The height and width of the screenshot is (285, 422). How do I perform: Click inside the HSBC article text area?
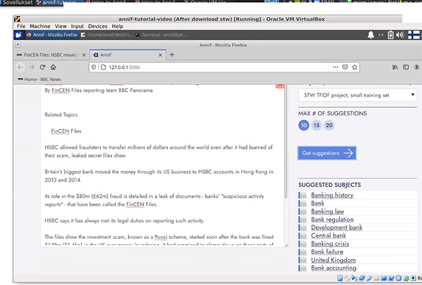tap(162, 166)
